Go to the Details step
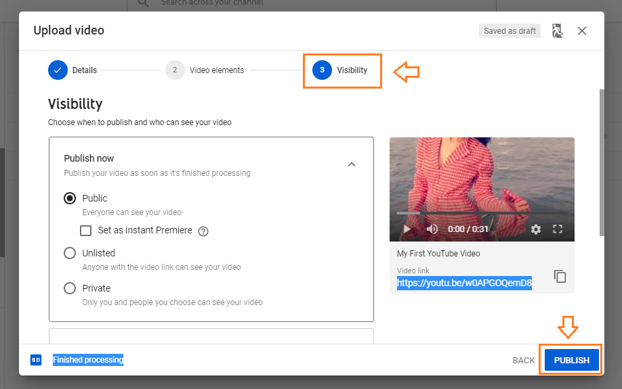This screenshot has height=389, width=622. click(x=58, y=70)
